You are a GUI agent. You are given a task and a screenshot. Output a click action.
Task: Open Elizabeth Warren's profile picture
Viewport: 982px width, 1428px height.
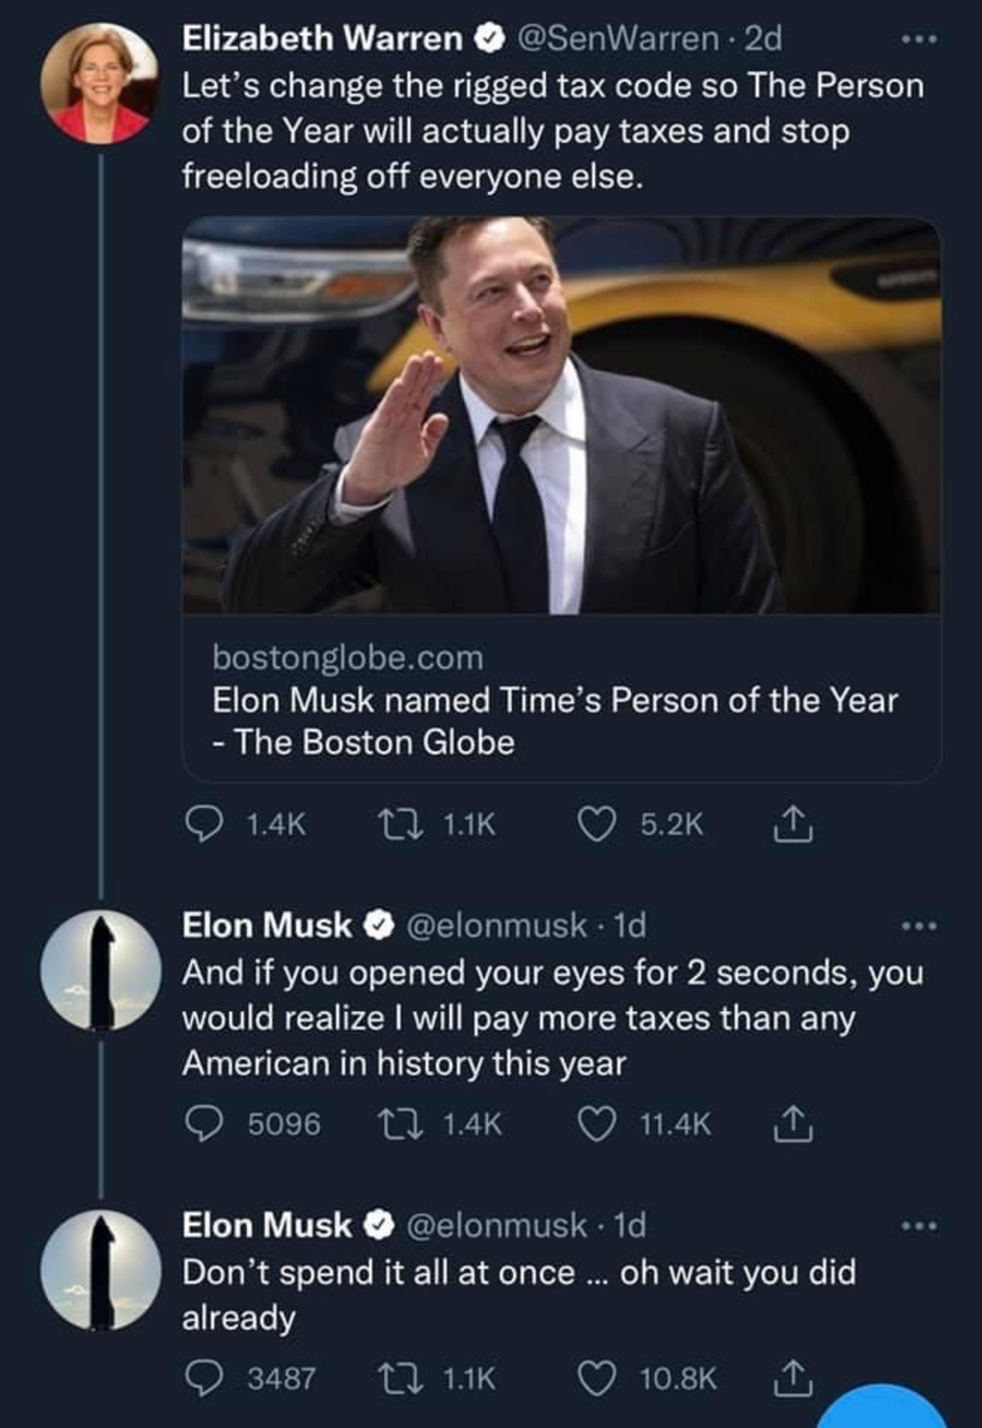(x=100, y=83)
